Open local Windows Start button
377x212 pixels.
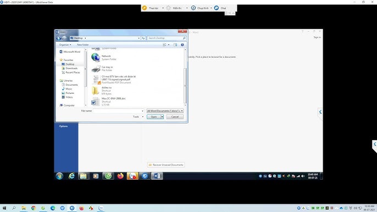[4, 208]
